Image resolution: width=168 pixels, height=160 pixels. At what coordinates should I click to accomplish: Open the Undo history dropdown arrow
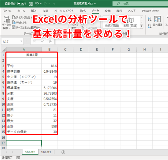(41, 4)
